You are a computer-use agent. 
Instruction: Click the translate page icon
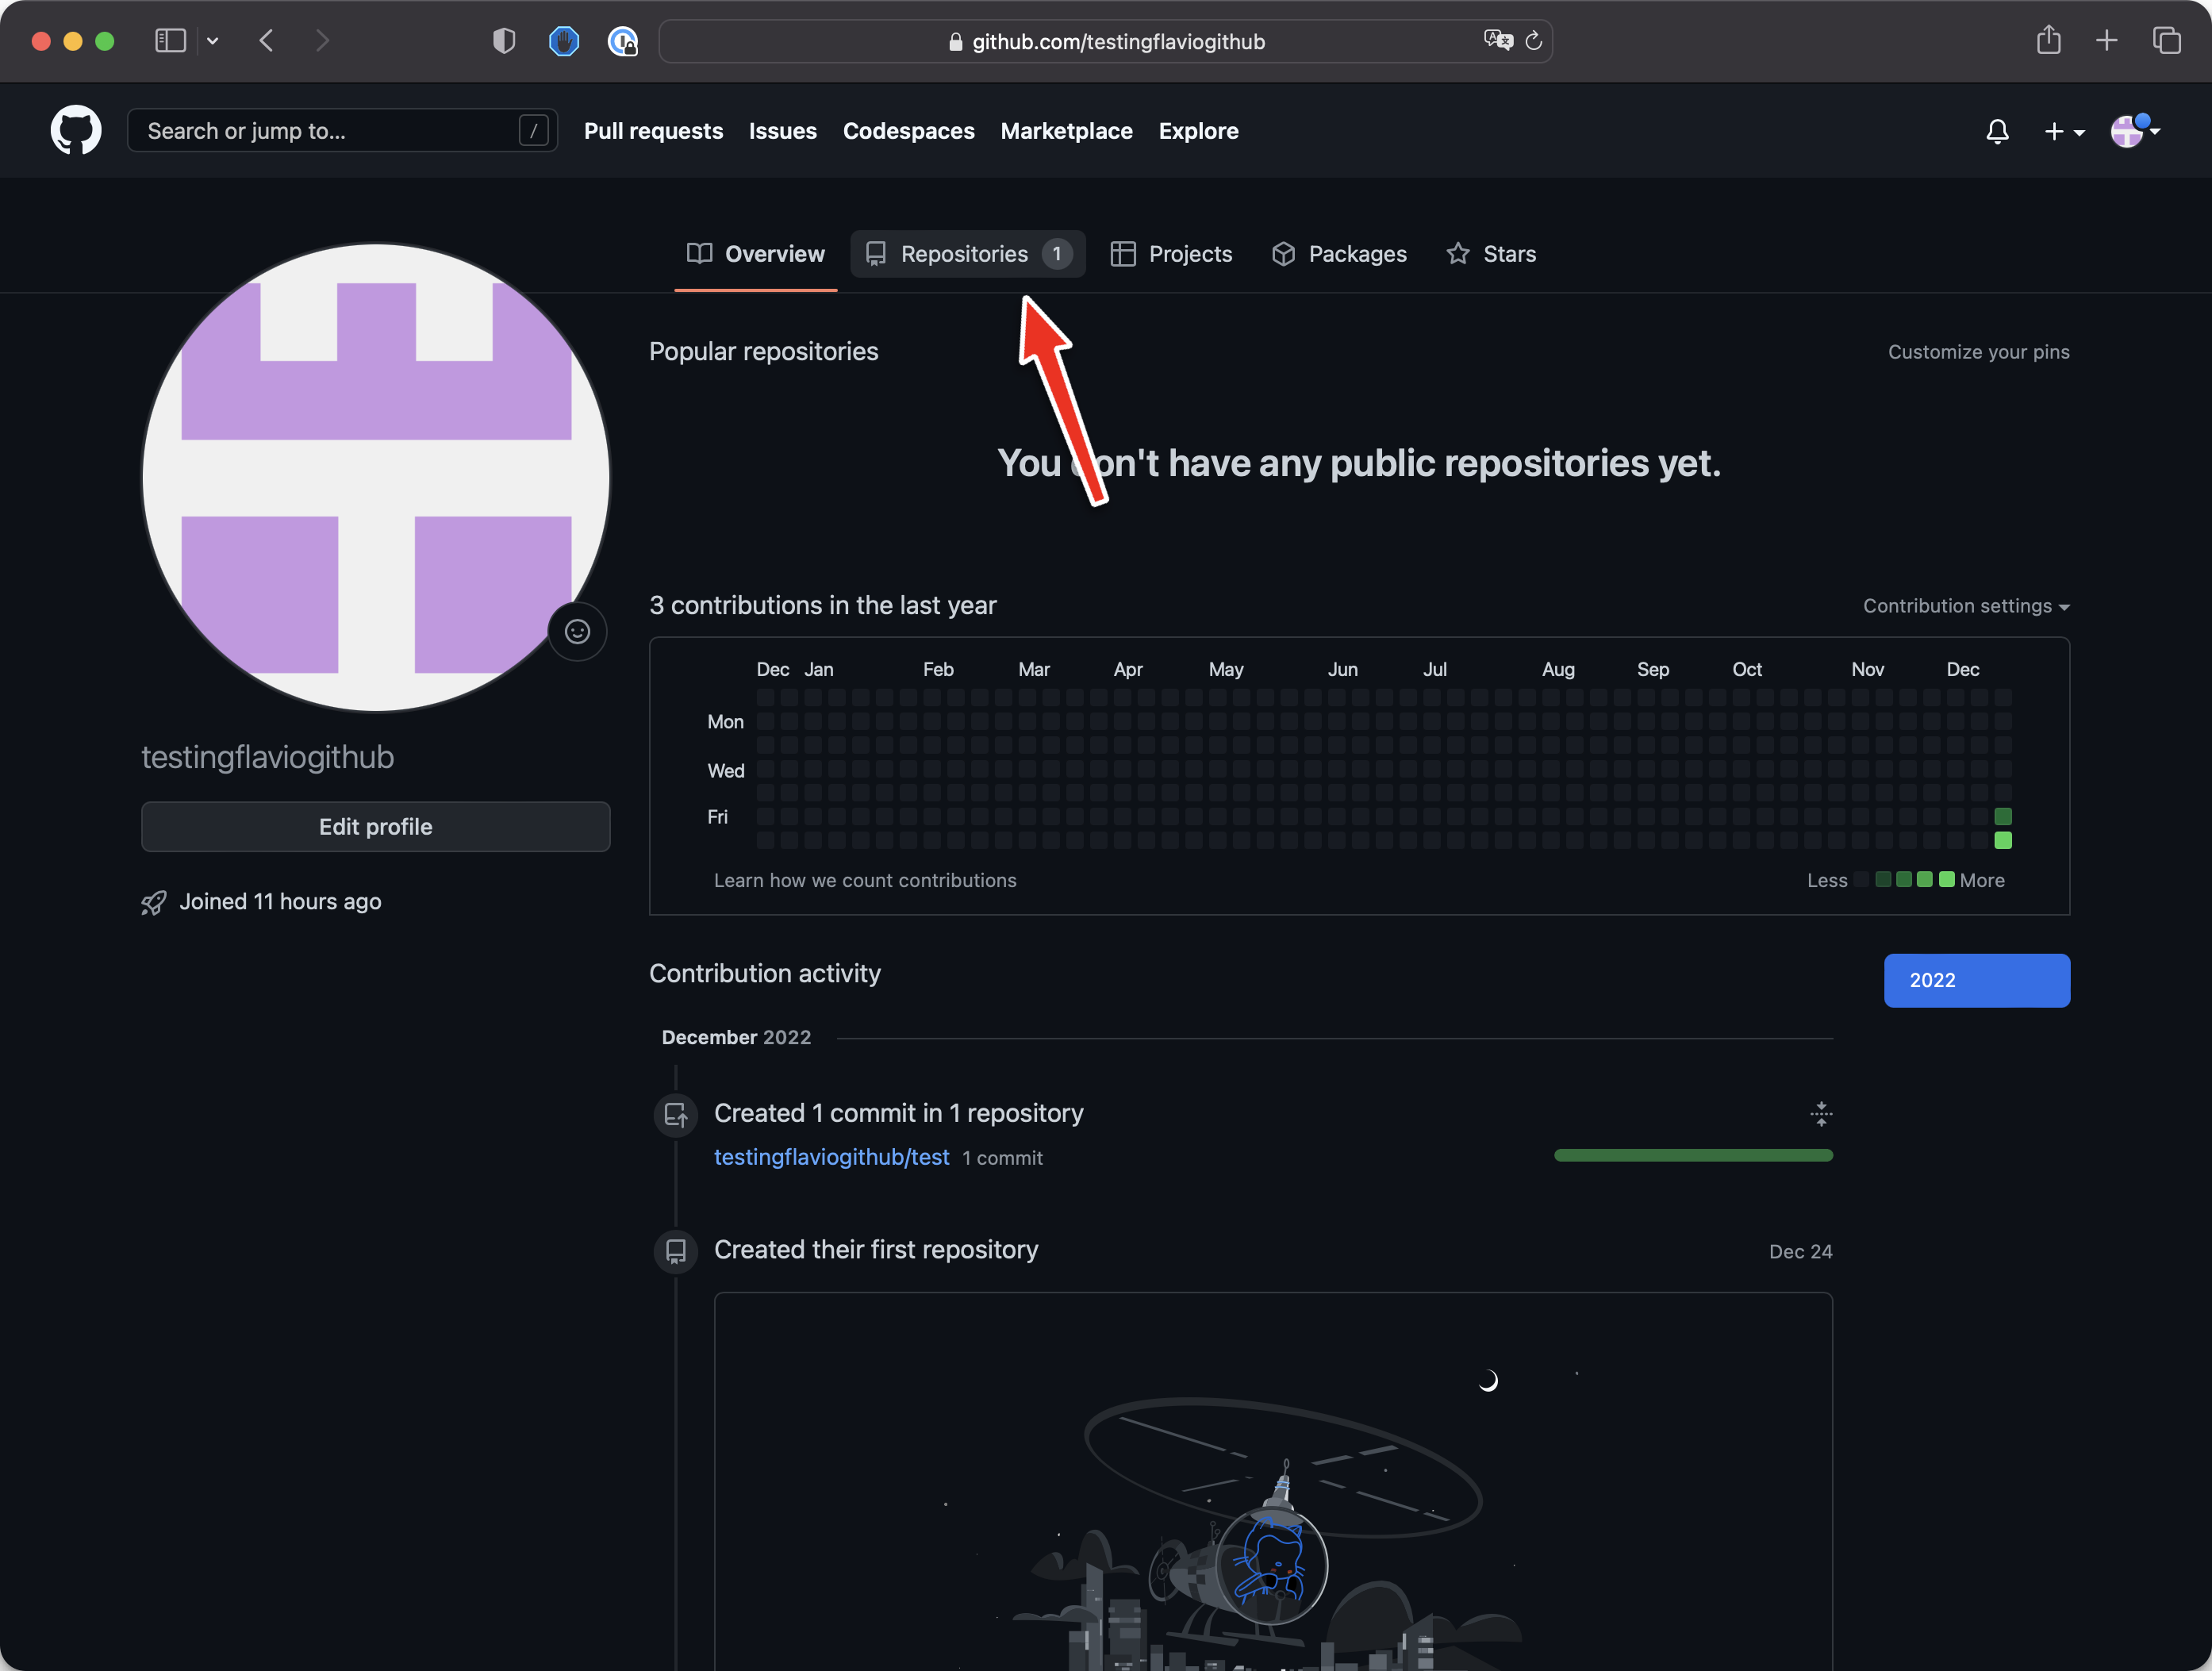[1497, 41]
